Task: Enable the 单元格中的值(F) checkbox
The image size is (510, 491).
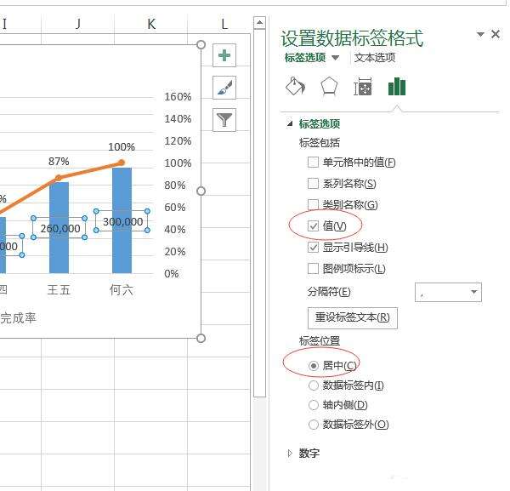Action: coord(313,163)
